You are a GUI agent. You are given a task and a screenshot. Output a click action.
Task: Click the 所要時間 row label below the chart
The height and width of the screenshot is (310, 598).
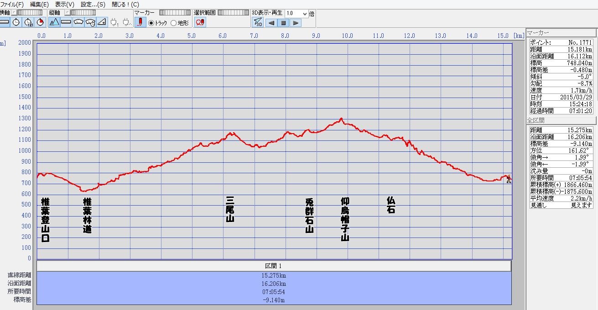pyautogui.click(x=19, y=291)
